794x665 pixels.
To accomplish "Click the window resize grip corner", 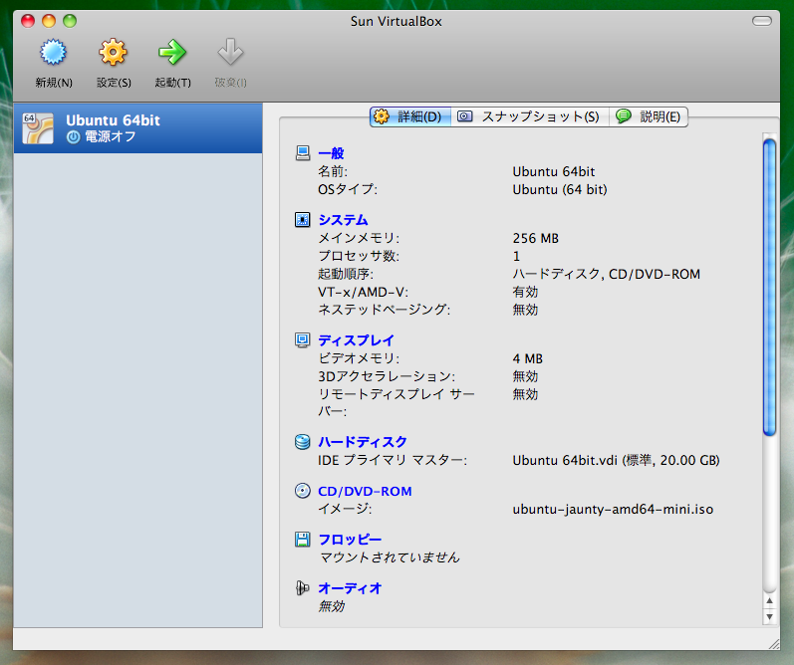I will tap(774, 644).
